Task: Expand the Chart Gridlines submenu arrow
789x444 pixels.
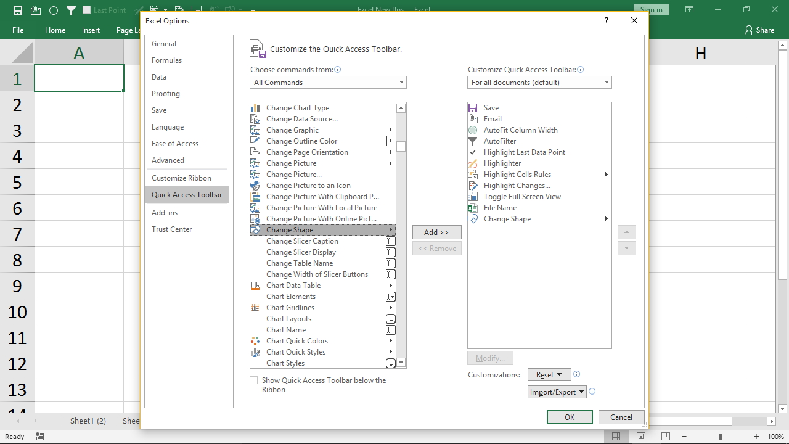Action: (x=391, y=308)
